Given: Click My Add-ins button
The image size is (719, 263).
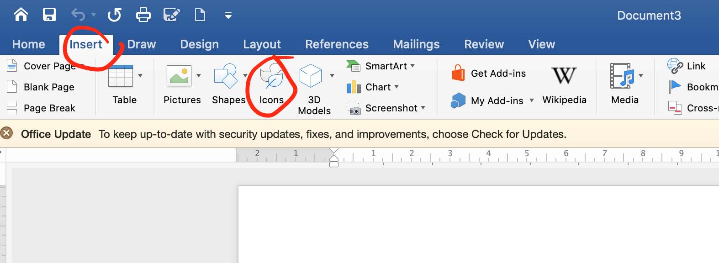Looking at the screenshot, I should pyautogui.click(x=487, y=100).
